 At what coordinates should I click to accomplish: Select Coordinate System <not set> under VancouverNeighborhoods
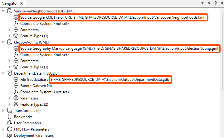coord(45,24)
